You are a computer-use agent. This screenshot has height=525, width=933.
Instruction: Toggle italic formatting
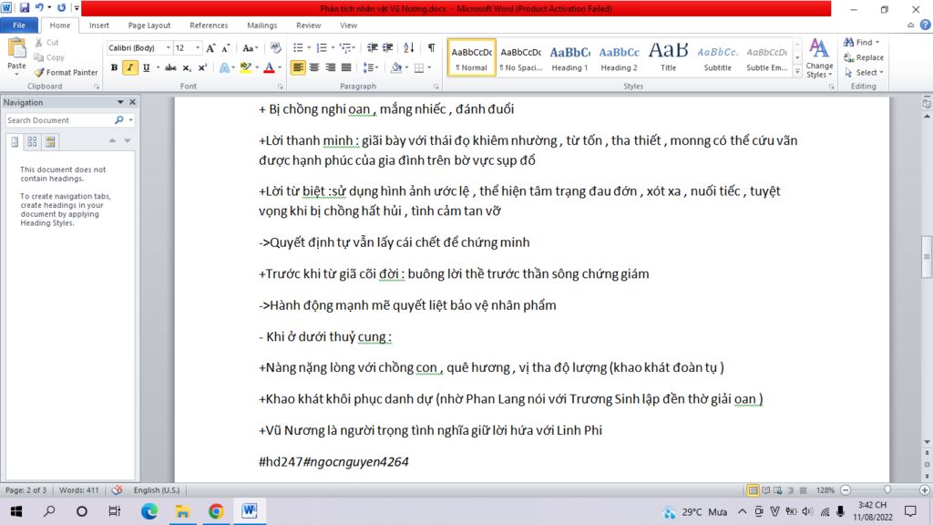point(129,67)
